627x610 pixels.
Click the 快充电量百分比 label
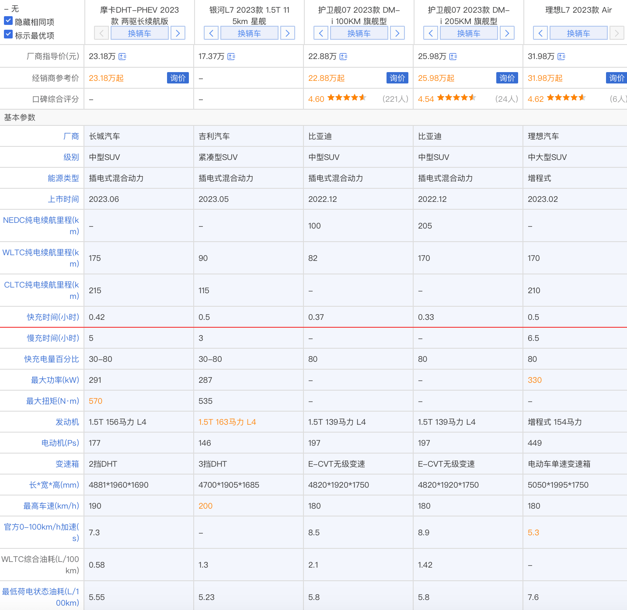pos(52,359)
